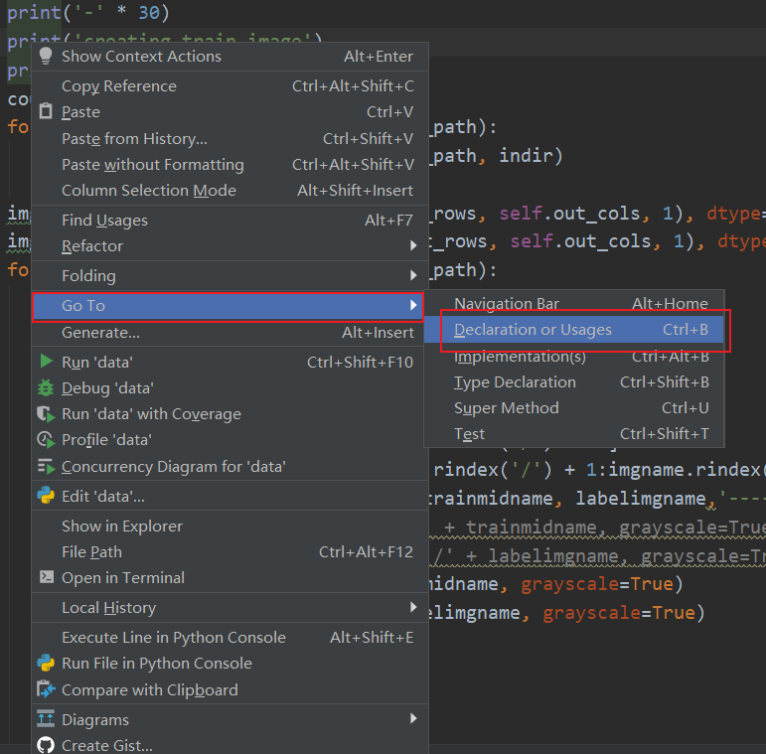The height and width of the screenshot is (754, 766).
Task: Click the green bug icon for Debug 'data'
Action: coord(46,387)
